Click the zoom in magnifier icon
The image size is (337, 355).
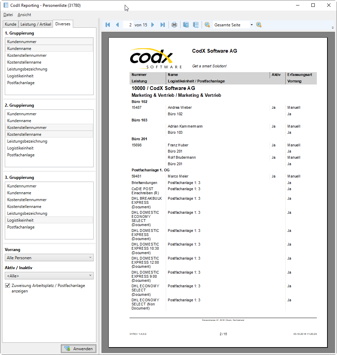(259, 25)
